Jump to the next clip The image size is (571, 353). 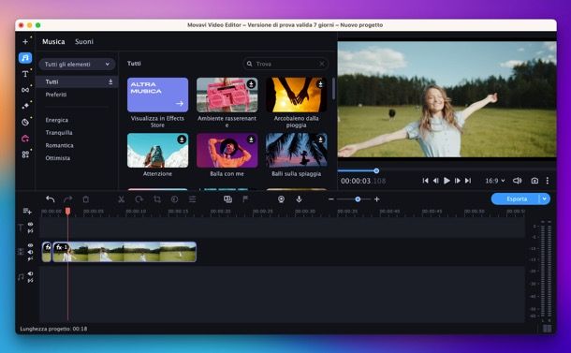(468, 181)
